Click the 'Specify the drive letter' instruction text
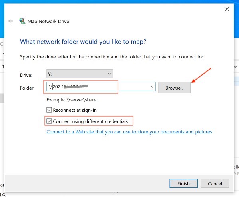This screenshot has height=197, width=239. click(112, 57)
